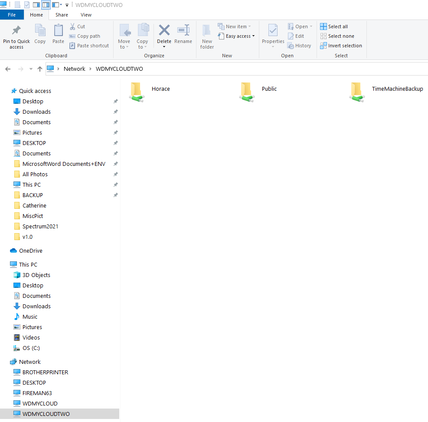Open the File menu tab
Image resolution: width=428 pixels, height=422 pixels.
[x=12, y=15]
